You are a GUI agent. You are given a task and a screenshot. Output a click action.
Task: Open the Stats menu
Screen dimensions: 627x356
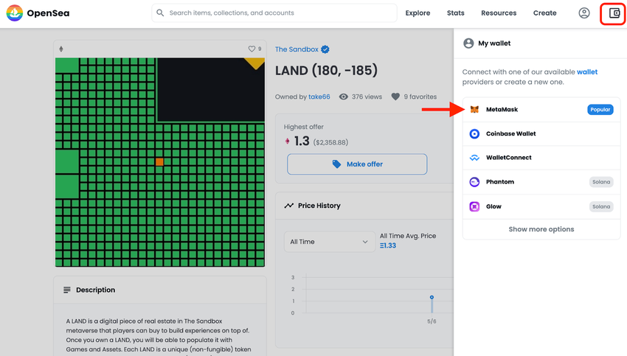click(455, 13)
